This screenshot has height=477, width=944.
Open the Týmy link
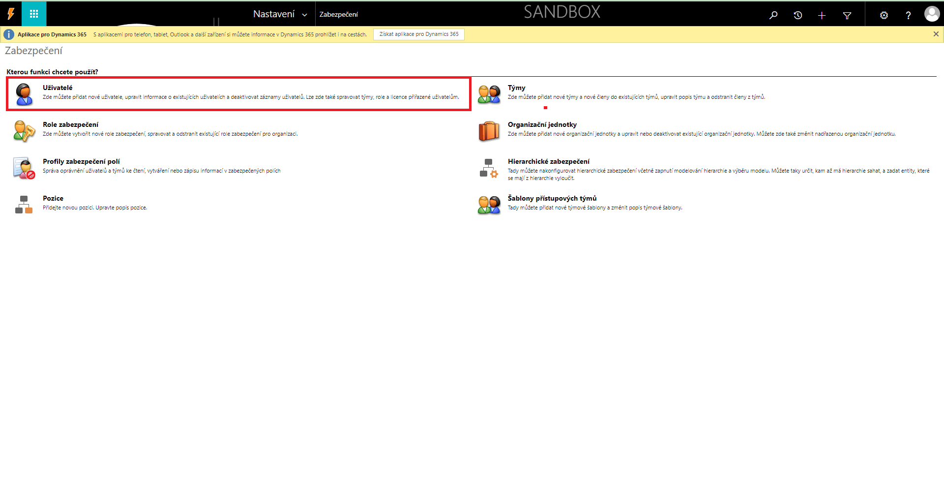(516, 88)
